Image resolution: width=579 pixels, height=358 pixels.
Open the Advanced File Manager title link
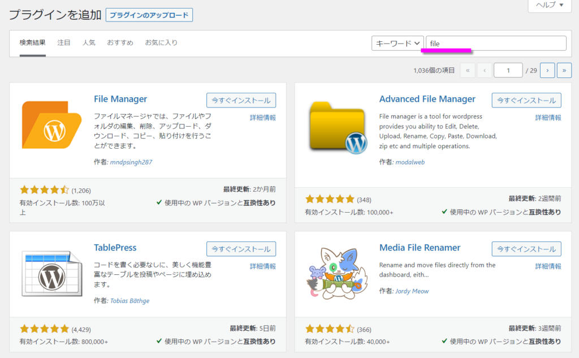[427, 99]
